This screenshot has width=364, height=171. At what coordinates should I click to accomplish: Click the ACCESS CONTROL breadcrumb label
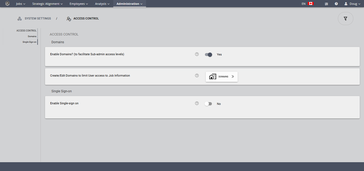click(x=86, y=19)
